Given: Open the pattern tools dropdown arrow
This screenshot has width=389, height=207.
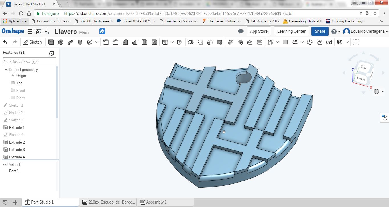Looking at the screenshot, I should tap(172, 42).
